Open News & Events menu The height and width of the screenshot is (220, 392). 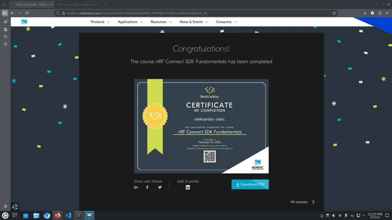[x=194, y=22]
